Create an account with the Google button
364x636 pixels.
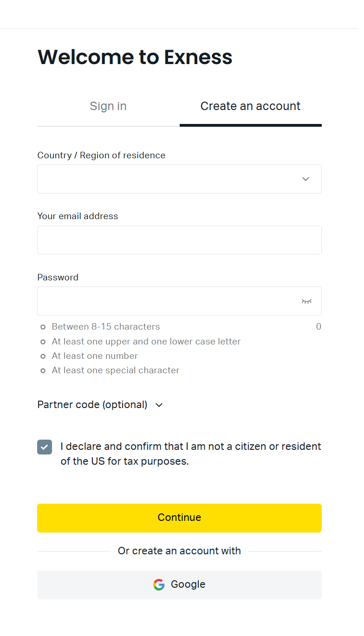pyautogui.click(x=179, y=584)
